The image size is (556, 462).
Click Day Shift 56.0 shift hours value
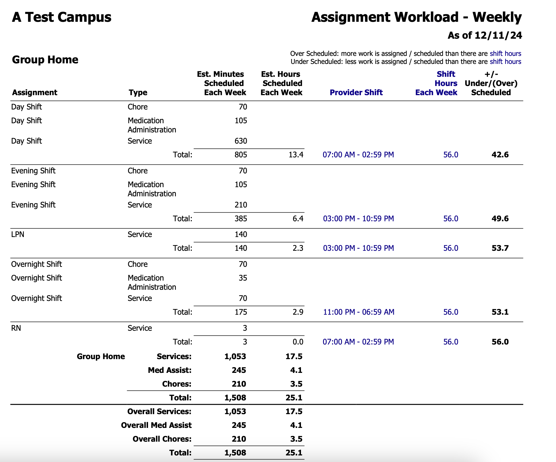pos(450,155)
